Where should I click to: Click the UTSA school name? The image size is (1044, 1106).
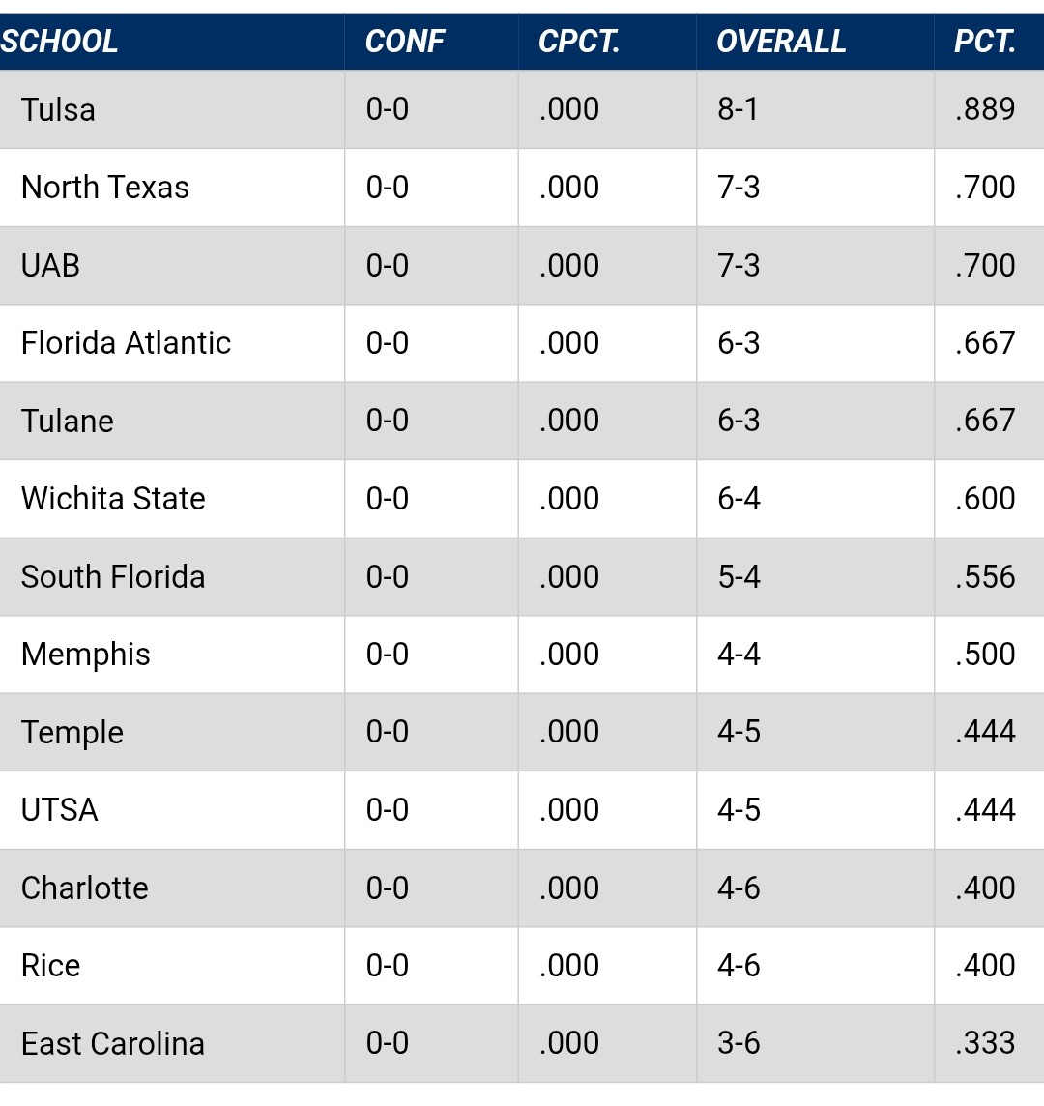60,810
